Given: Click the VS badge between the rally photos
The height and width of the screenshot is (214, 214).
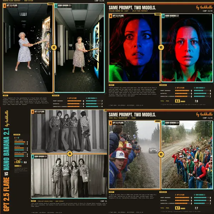Looking at the screenshot, I should pos(161,154).
